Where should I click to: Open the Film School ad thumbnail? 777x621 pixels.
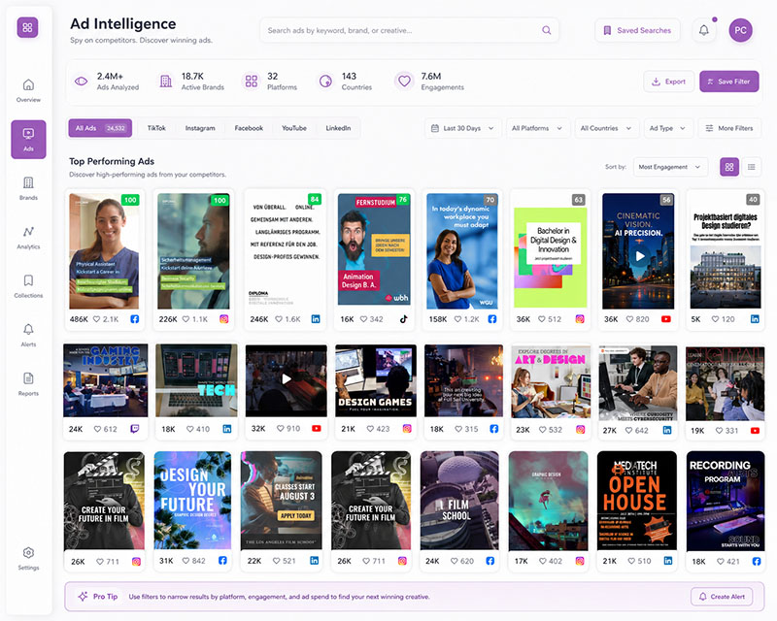(459, 500)
